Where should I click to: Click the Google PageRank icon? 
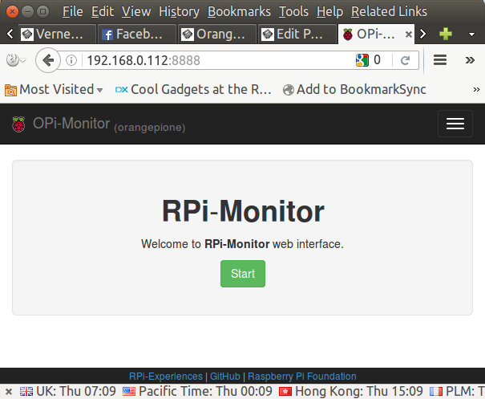click(x=362, y=60)
